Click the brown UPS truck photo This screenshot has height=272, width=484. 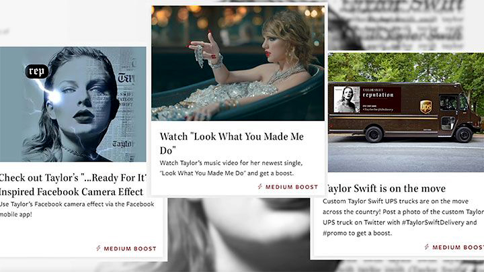(x=405, y=111)
